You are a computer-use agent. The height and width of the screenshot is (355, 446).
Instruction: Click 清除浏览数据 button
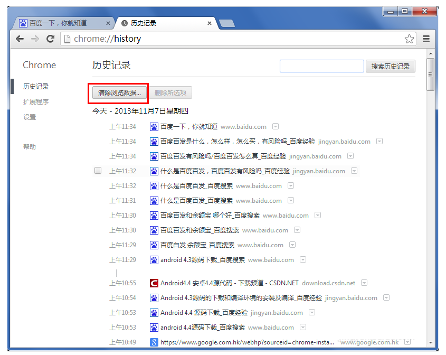[x=119, y=93]
